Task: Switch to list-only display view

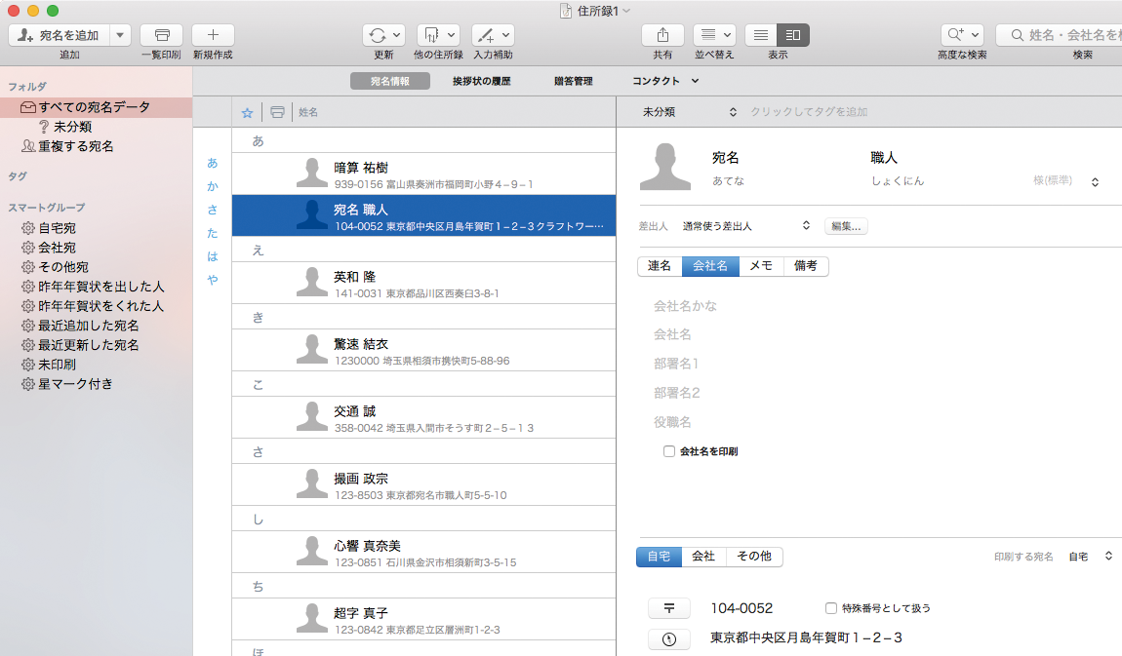Action: tap(761, 35)
